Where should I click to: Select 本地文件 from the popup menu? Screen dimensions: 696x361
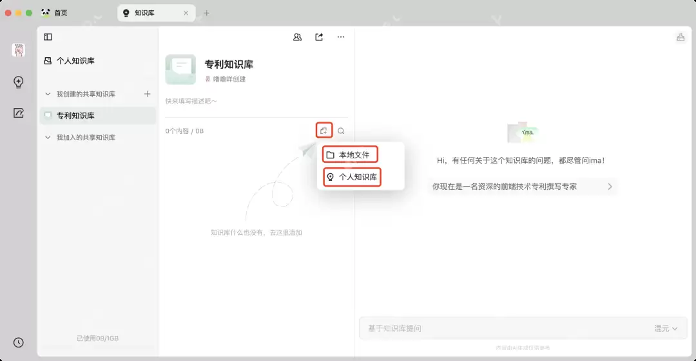[350, 155]
